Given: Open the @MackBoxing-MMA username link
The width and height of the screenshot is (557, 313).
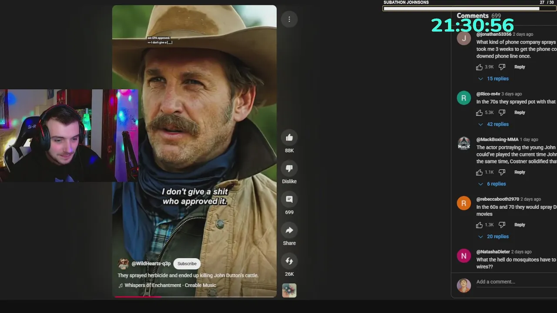Looking at the screenshot, I should pyautogui.click(x=497, y=140).
